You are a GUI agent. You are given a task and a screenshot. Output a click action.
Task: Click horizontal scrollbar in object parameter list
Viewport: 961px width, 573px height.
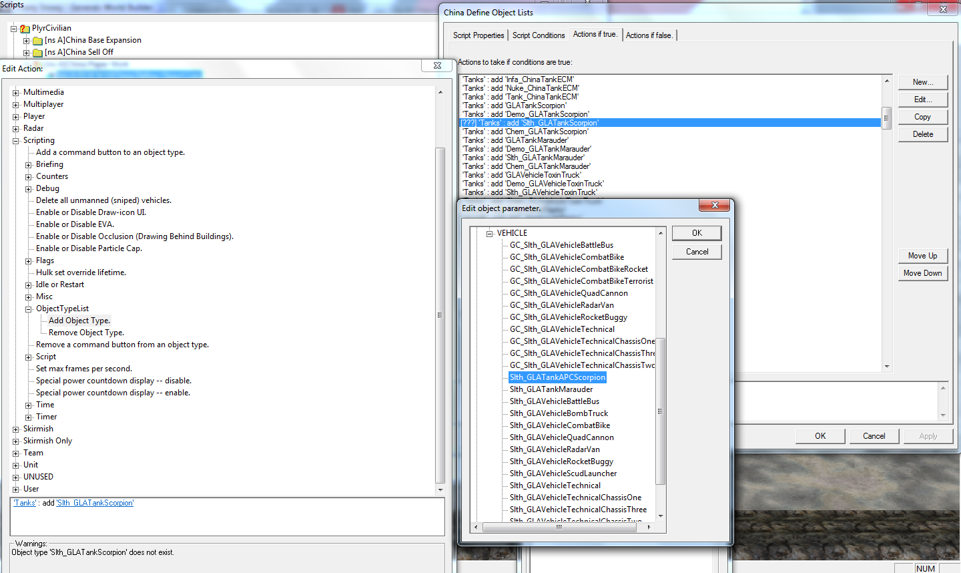(x=561, y=527)
